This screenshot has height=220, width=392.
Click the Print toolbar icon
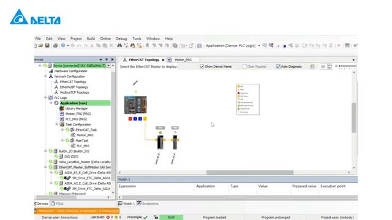(55, 45)
